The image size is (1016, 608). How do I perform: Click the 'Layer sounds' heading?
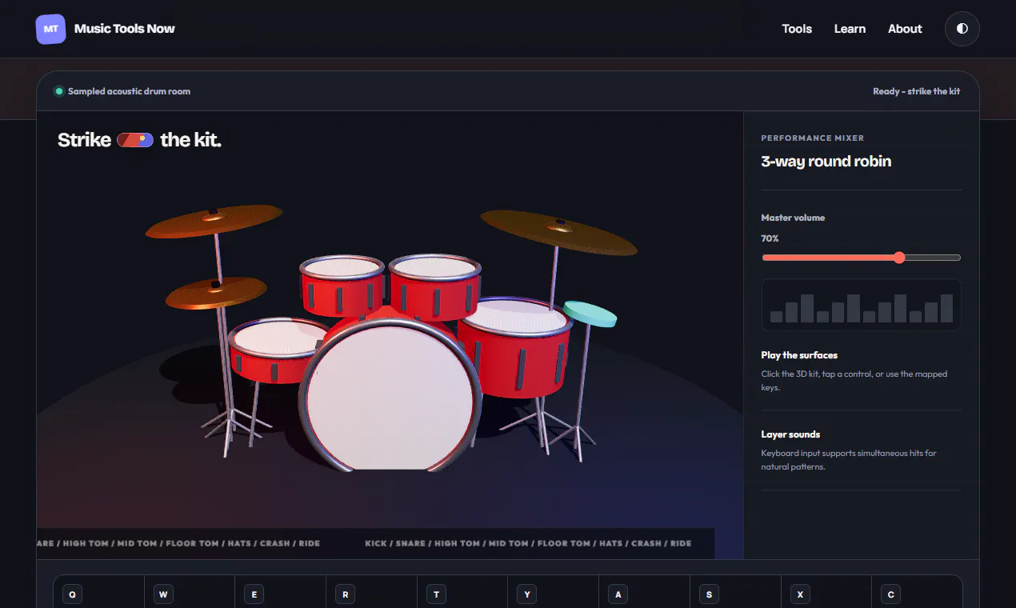[790, 434]
